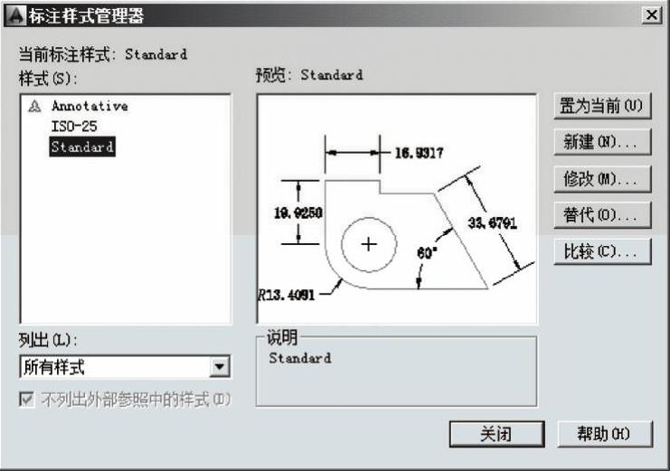The image size is (670, 471).
Task: Open the 比较(C)... compare dialog
Action: [601, 251]
